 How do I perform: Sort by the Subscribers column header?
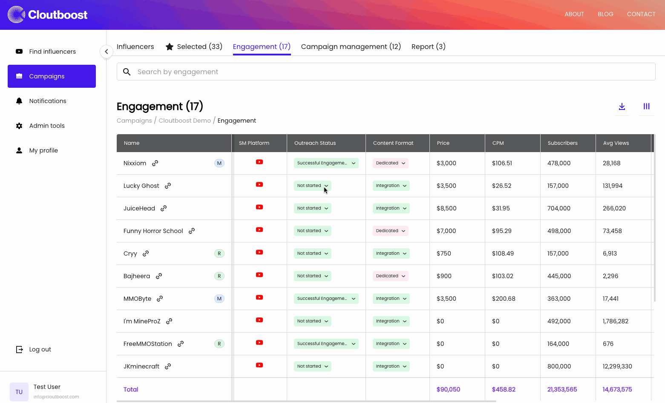point(568,143)
